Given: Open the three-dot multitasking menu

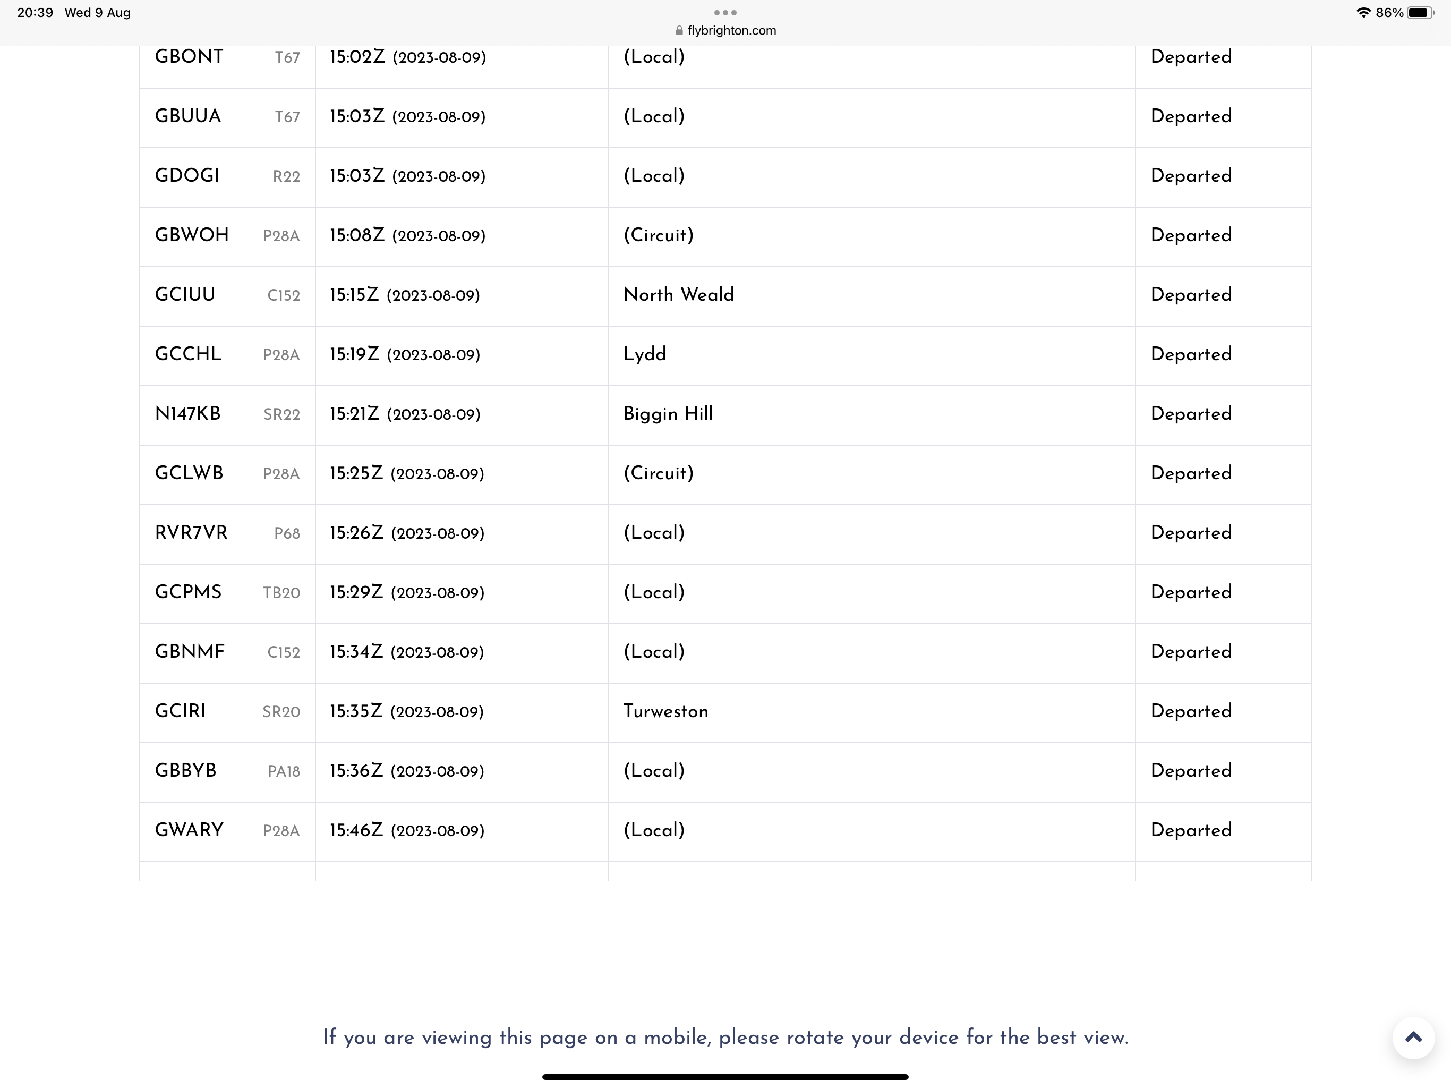Looking at the screenshot, I should point(725,12).
